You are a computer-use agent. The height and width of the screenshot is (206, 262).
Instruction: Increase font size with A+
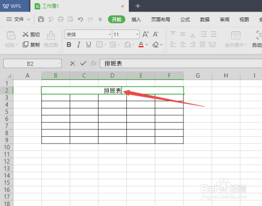pos(146,34)
